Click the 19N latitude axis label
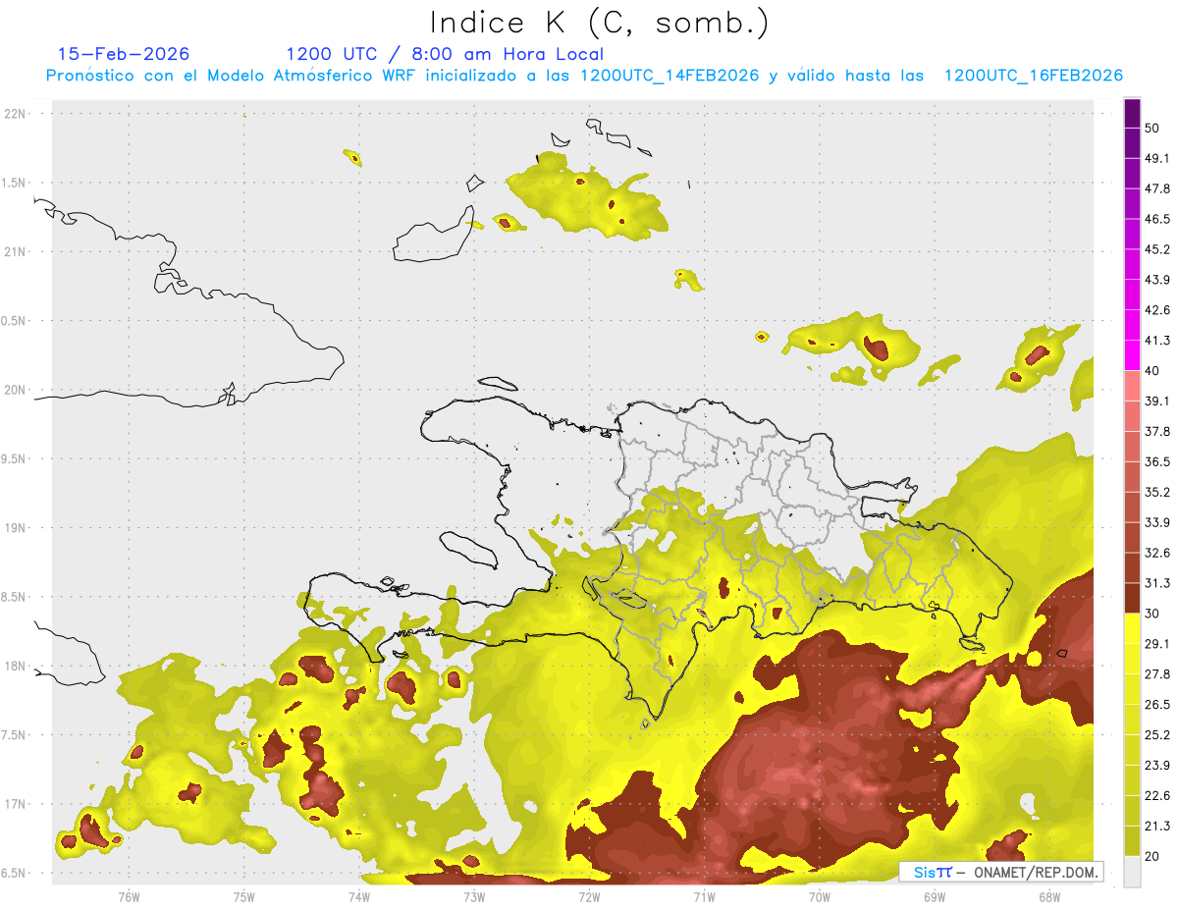The height and width of the screenshot is (910, 1178). (x=17, y=528)
